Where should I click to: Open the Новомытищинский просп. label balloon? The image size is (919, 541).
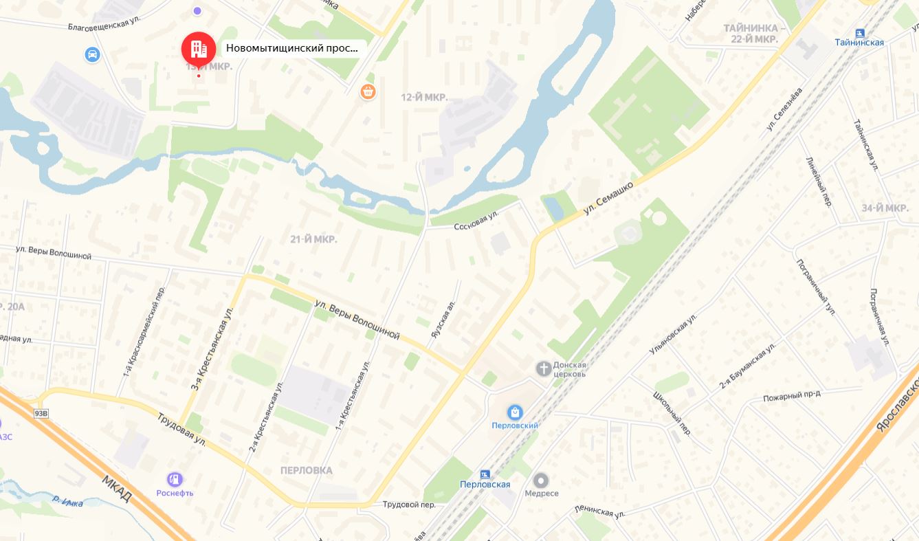[x=292, y=48]
